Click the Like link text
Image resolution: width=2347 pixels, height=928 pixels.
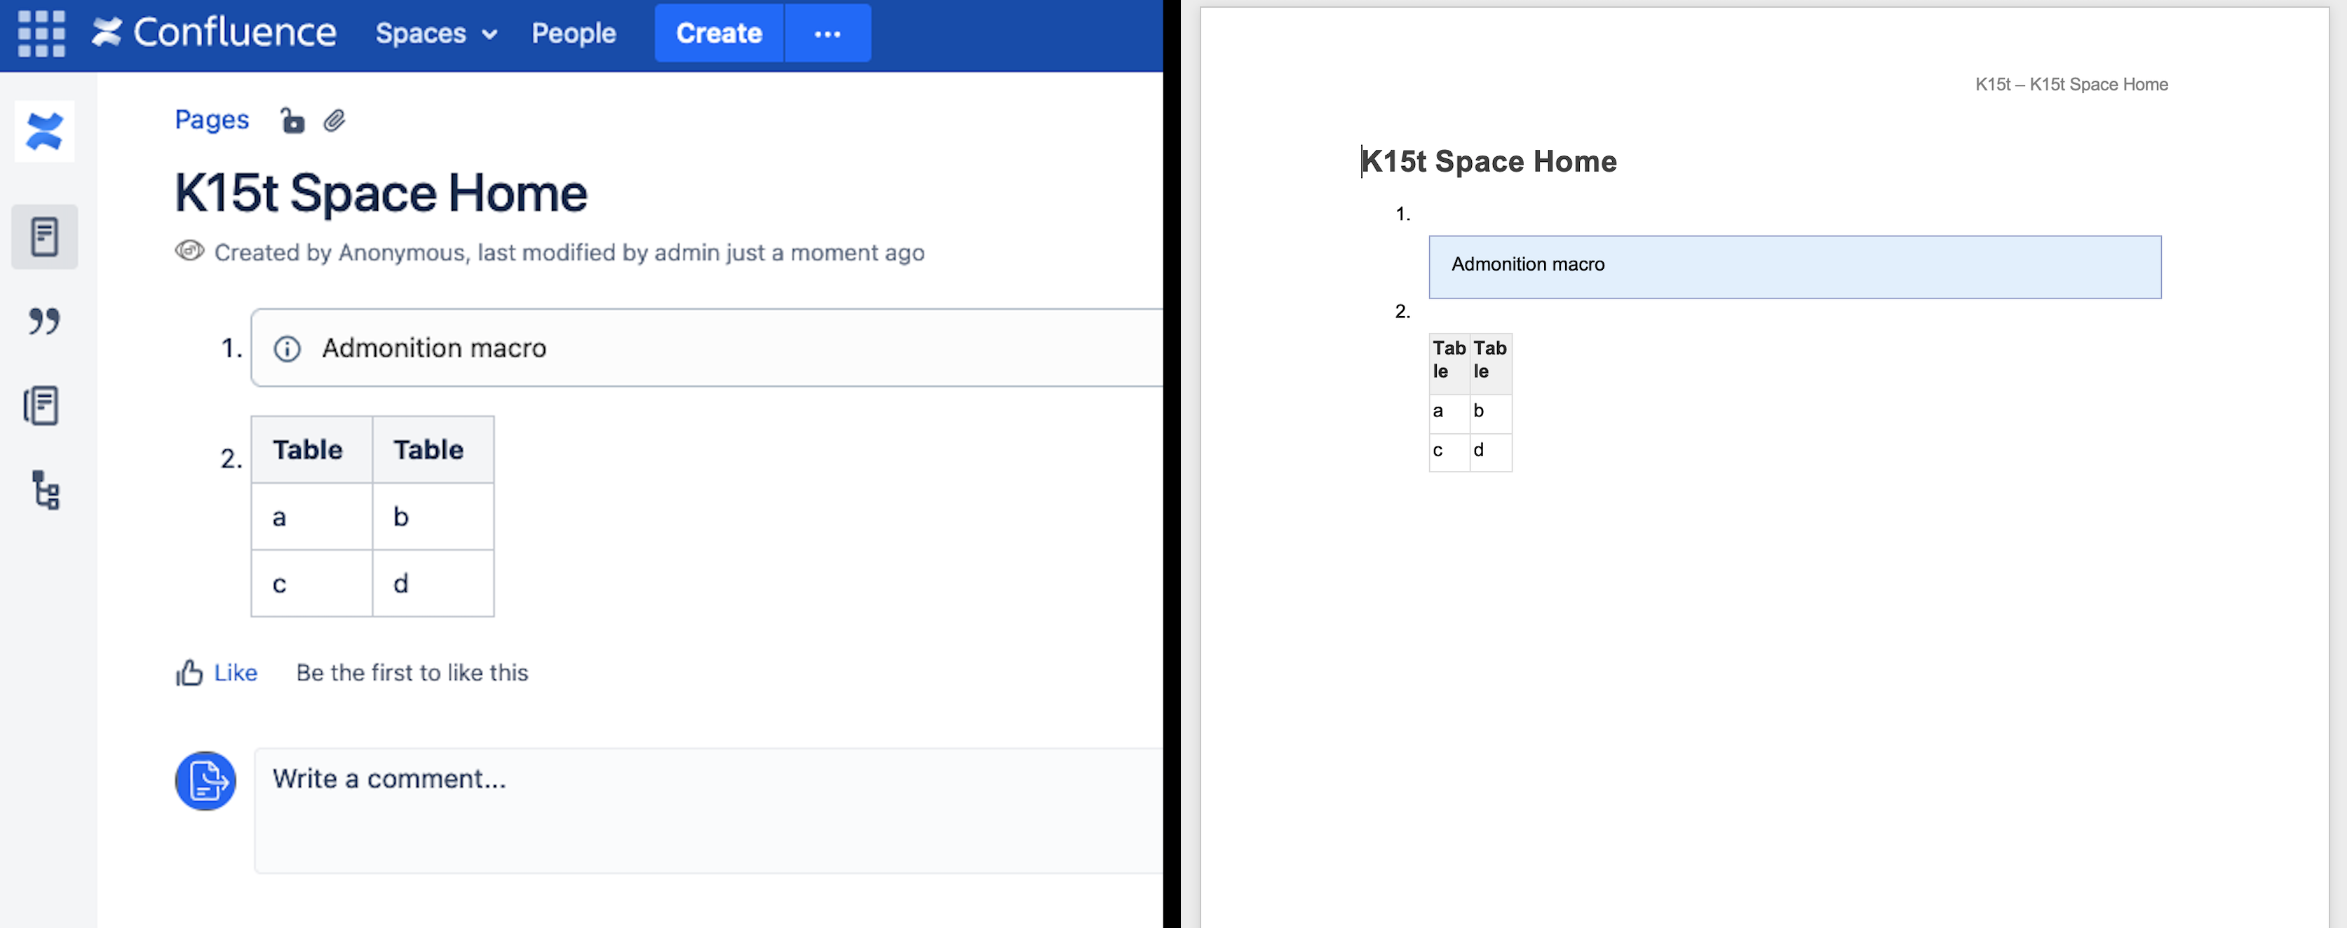tap(235, 672)
